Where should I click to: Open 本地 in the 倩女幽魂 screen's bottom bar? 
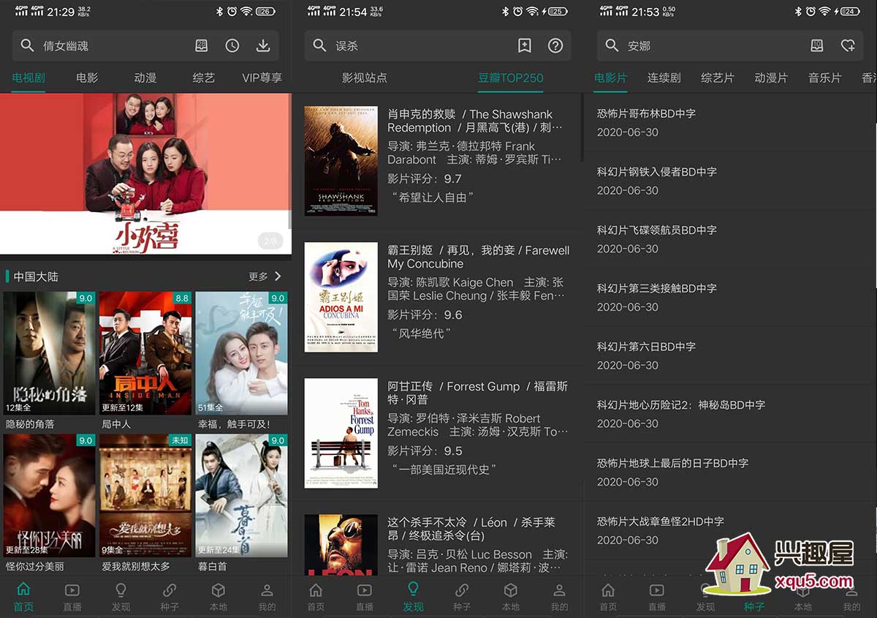[219, 597]
